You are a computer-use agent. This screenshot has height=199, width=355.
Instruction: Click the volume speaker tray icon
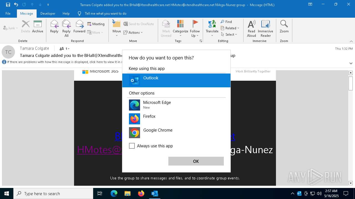pos(319,193)
